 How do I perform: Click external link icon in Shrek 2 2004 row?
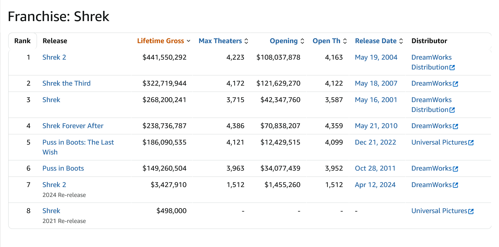(452, 68)
